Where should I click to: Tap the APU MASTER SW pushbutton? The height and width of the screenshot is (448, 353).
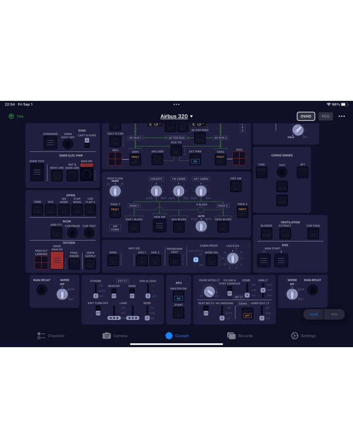[179, 296]
